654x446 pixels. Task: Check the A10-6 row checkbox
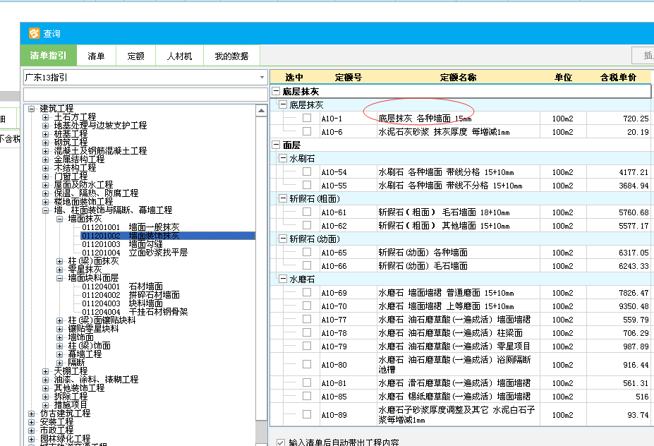click(x=307, y=131)
